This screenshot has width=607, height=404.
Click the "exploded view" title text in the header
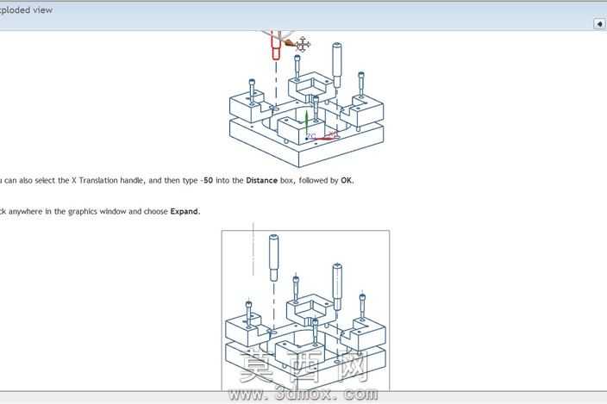[26, 10]
